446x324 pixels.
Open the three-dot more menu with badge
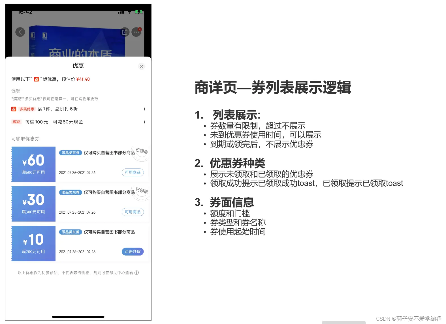point(136,32)
